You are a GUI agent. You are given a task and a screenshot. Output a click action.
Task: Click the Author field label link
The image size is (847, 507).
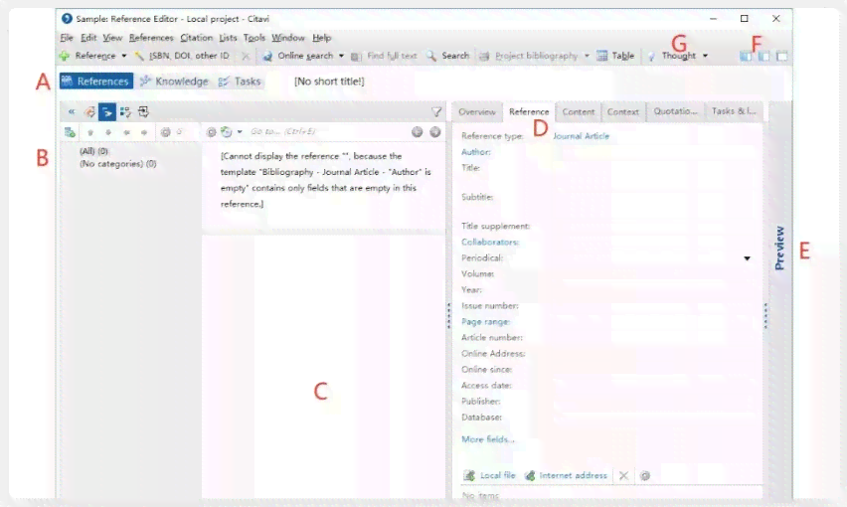coord(475,152)
